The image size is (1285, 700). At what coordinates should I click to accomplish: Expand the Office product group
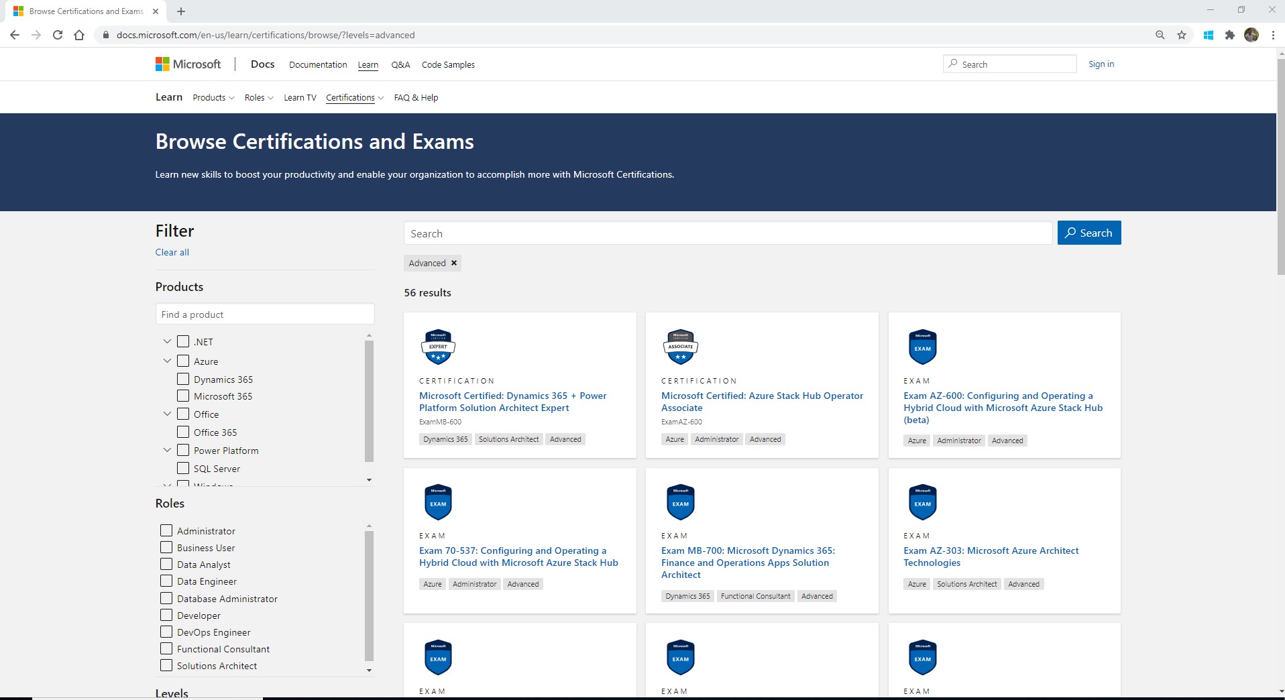[x=167, y=414]
